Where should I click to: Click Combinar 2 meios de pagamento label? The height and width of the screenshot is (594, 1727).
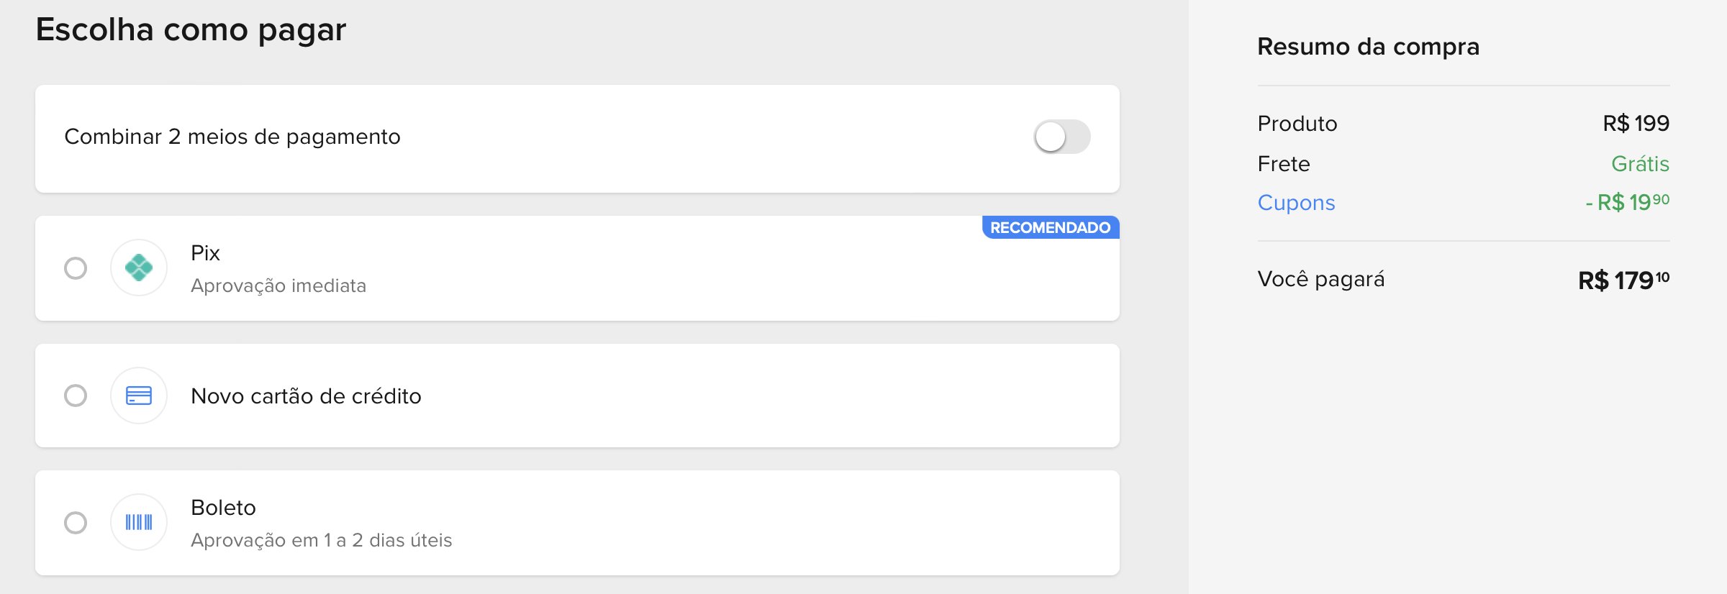click(x=232, y=137)
